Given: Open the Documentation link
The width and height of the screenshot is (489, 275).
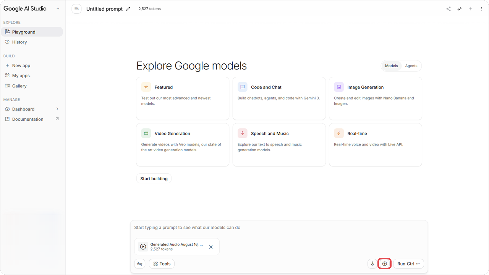Looking at the screenshot, I should [x=32, y=119].
